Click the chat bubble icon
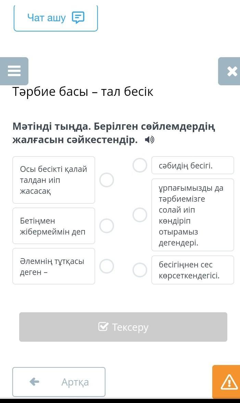240x403 pixels. (78, 17)
